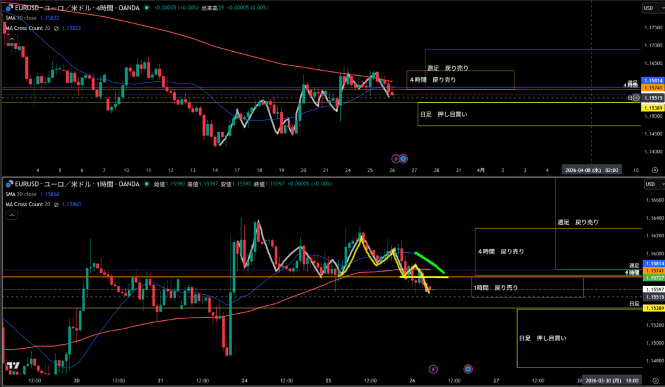Click the purple lightning event icon in the upper chart
Image resolution: width=665 pixels, height=387 pixels.
pos(395,158)
